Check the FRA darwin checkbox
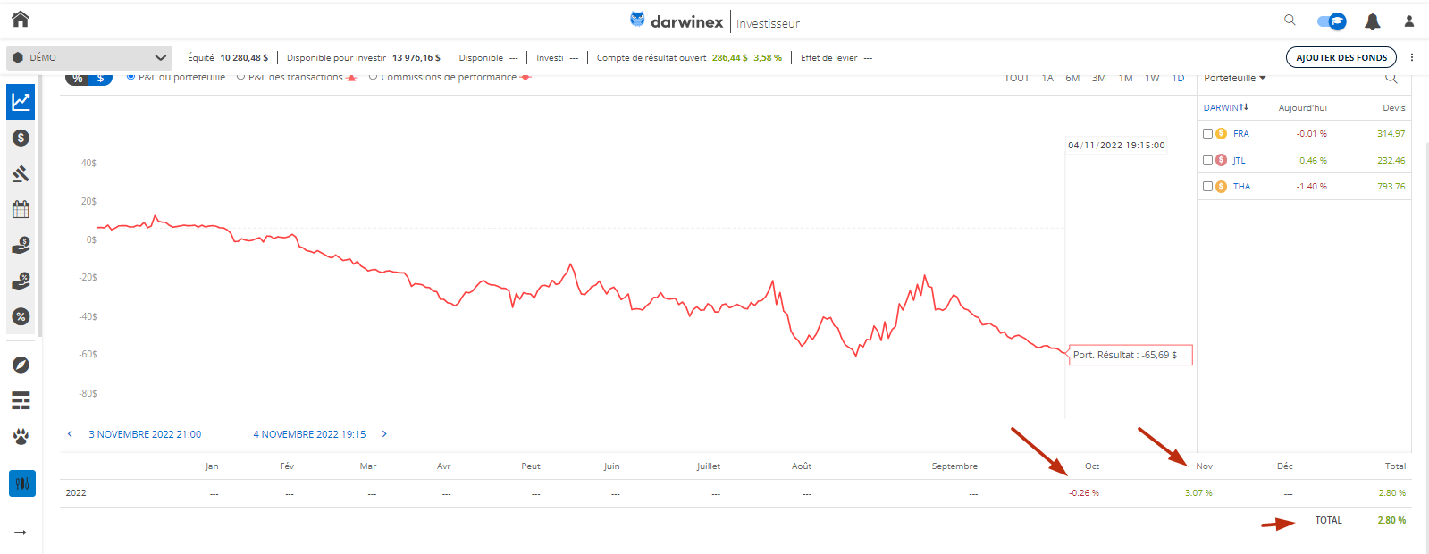 click(x=1207, y=134)
